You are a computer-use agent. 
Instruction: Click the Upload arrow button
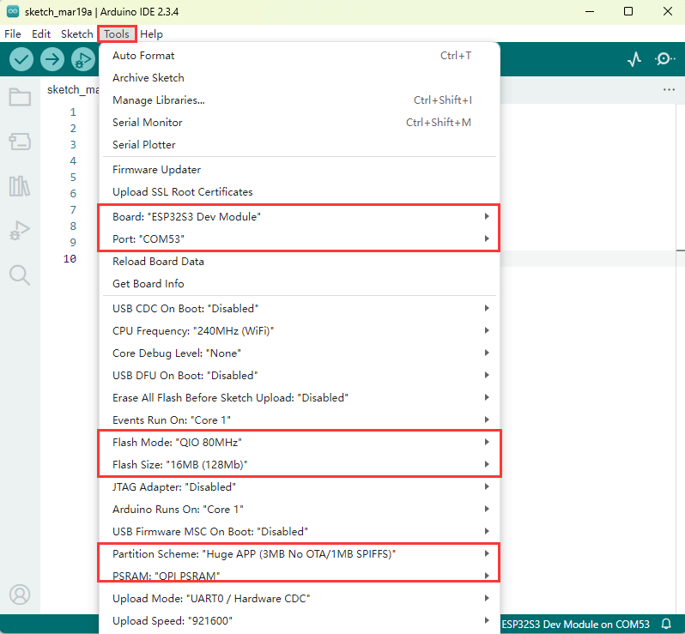pos(52,59)
